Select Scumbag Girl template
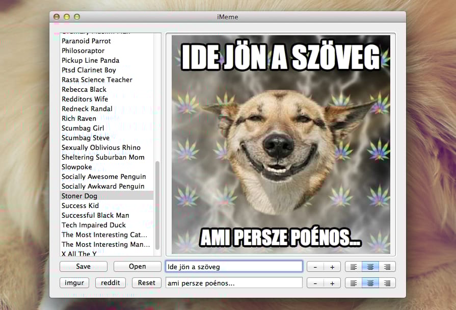 tap(106, 128)
